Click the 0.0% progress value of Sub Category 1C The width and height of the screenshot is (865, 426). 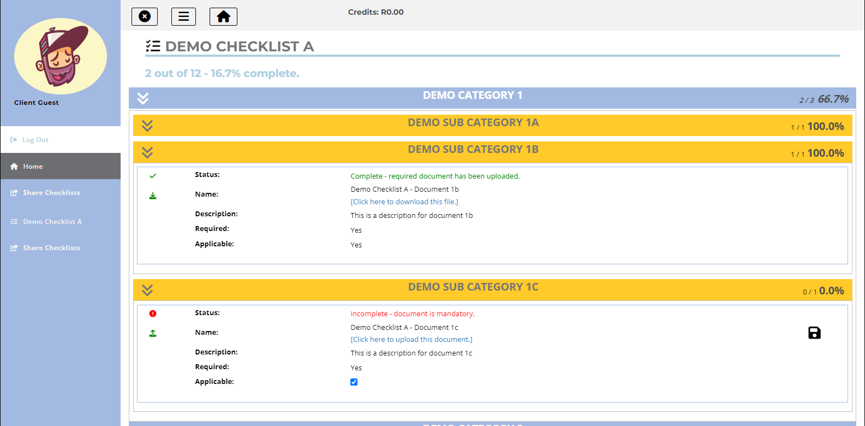[x=832, y=291]
